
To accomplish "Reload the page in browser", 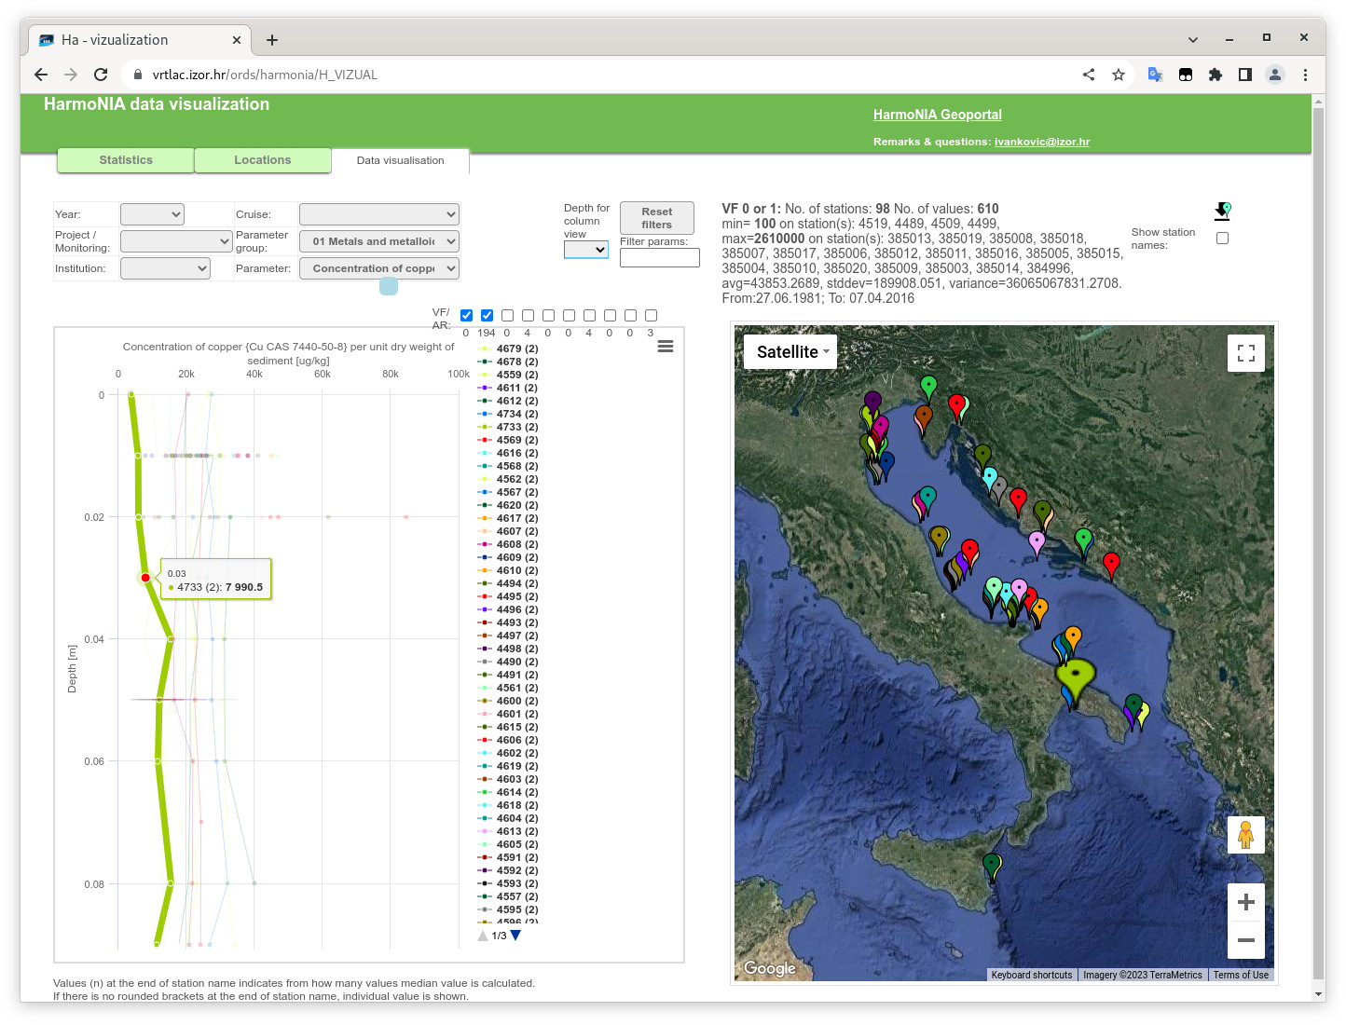I will 101,75.
